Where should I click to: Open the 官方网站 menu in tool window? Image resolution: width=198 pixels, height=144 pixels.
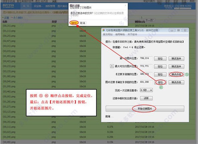click(x=108, y=35)
